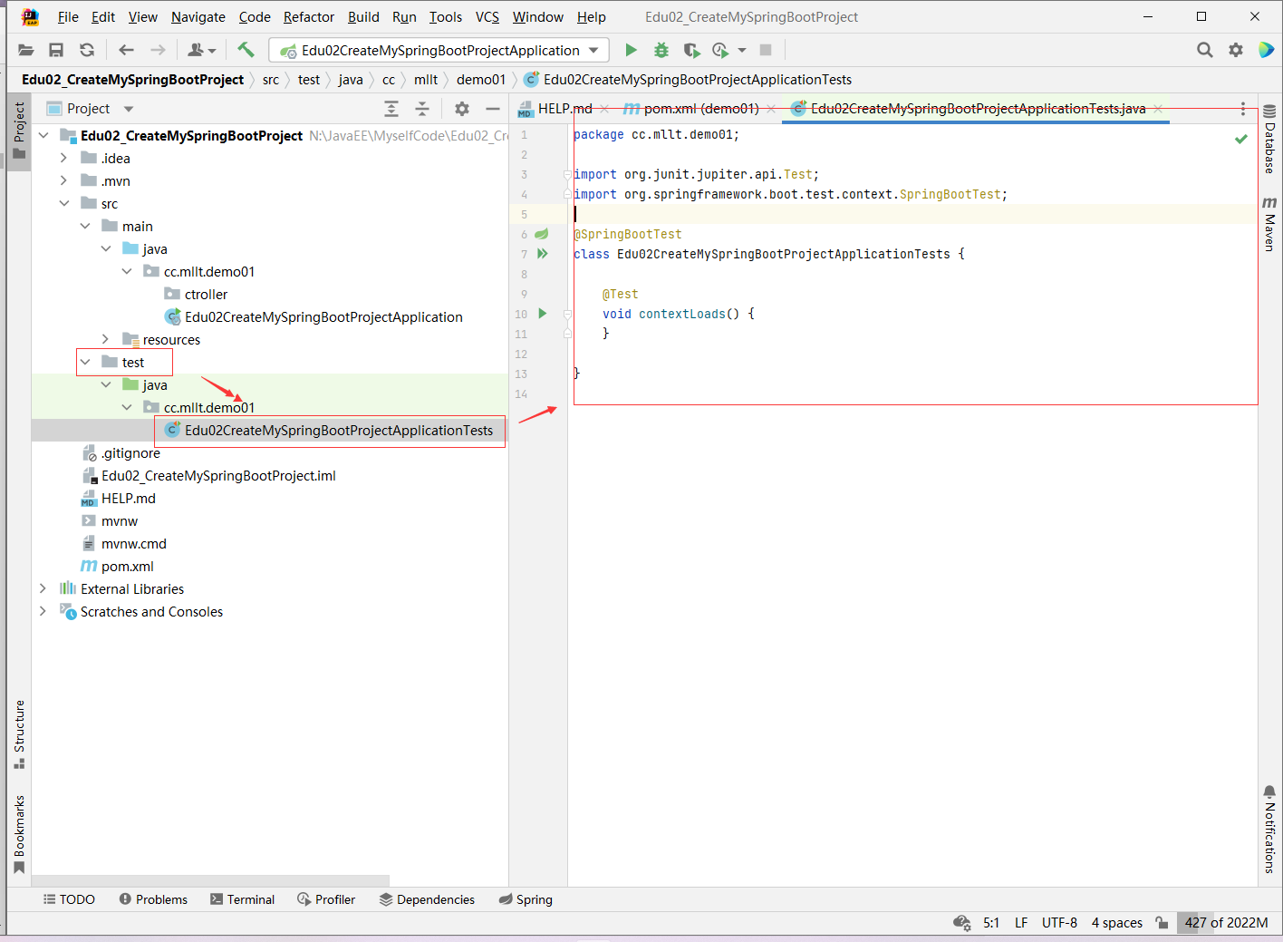Image resolution: width=1283 pixels, height=942 pixels.
Task: Go forward using the right arrow icon
Action: click(158, 50)
